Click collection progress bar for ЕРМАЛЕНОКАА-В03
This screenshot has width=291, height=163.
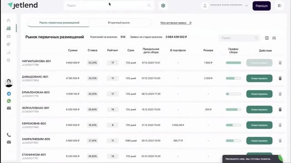(233, 94)
